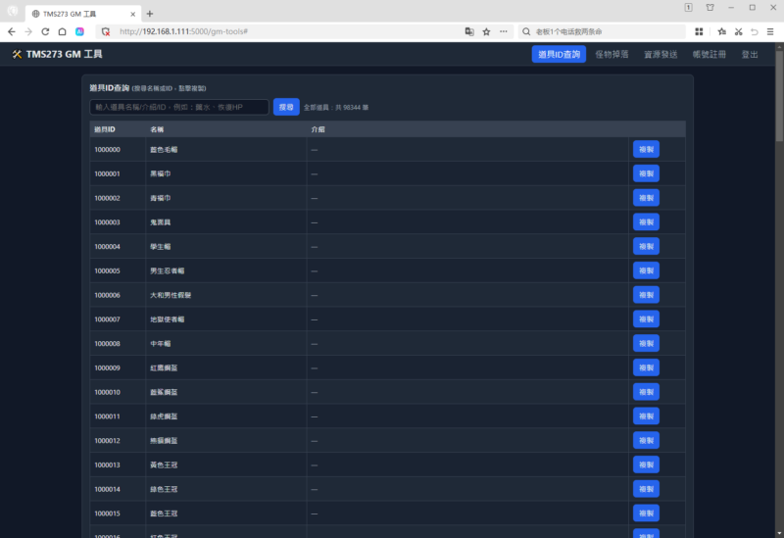
Task: Copy item 1000005 with its 複製 button
Action: pos(646,270)
